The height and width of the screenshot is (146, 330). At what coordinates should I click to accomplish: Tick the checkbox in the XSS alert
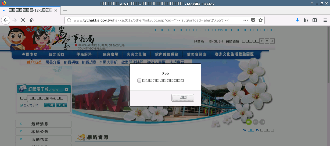pyautogui.click(x=139, y=80)
